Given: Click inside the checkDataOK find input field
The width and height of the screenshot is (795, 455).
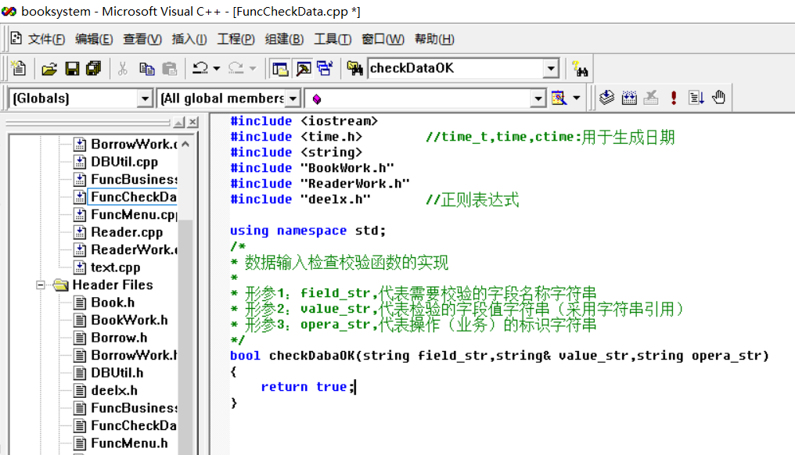Looking at the screenshot, I should tap(455, 68).
